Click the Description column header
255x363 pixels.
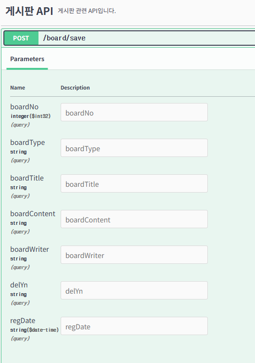point(75,88)
